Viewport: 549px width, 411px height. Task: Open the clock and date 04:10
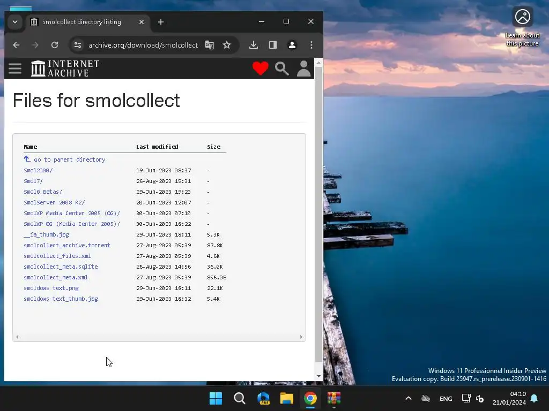(509, 398)
